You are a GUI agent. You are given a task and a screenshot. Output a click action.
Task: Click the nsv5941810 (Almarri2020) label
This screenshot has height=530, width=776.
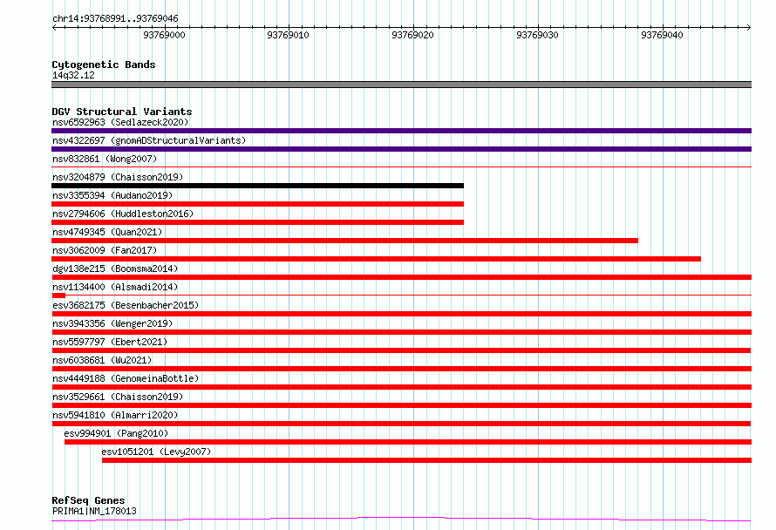point(115,415)
